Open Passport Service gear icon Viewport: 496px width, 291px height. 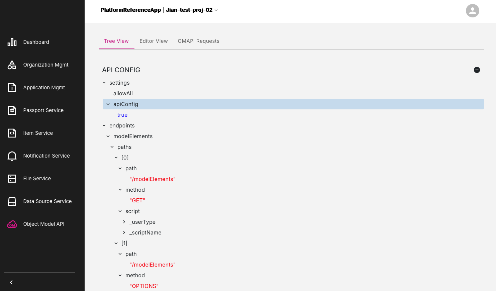pos(12,110)
